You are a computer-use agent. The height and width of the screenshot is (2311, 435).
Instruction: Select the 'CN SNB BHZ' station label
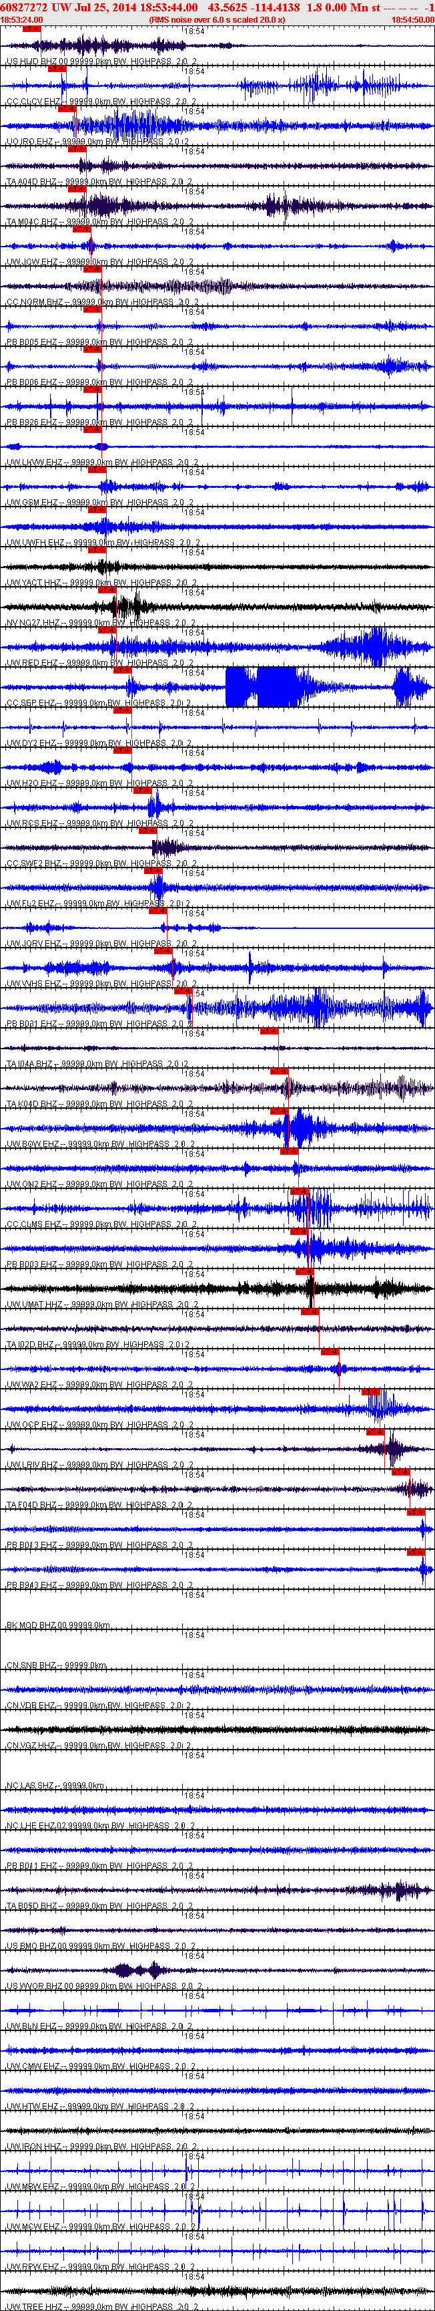click(x=31, y=1666)
